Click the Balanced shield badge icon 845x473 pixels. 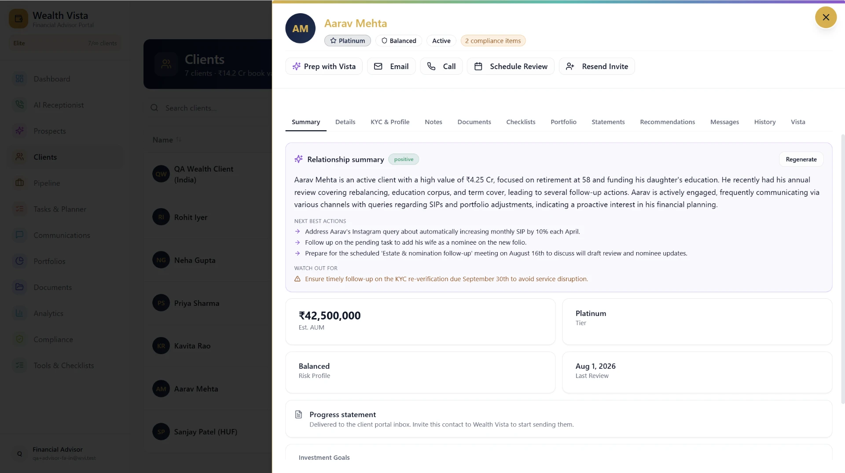[x=384, y=40]
